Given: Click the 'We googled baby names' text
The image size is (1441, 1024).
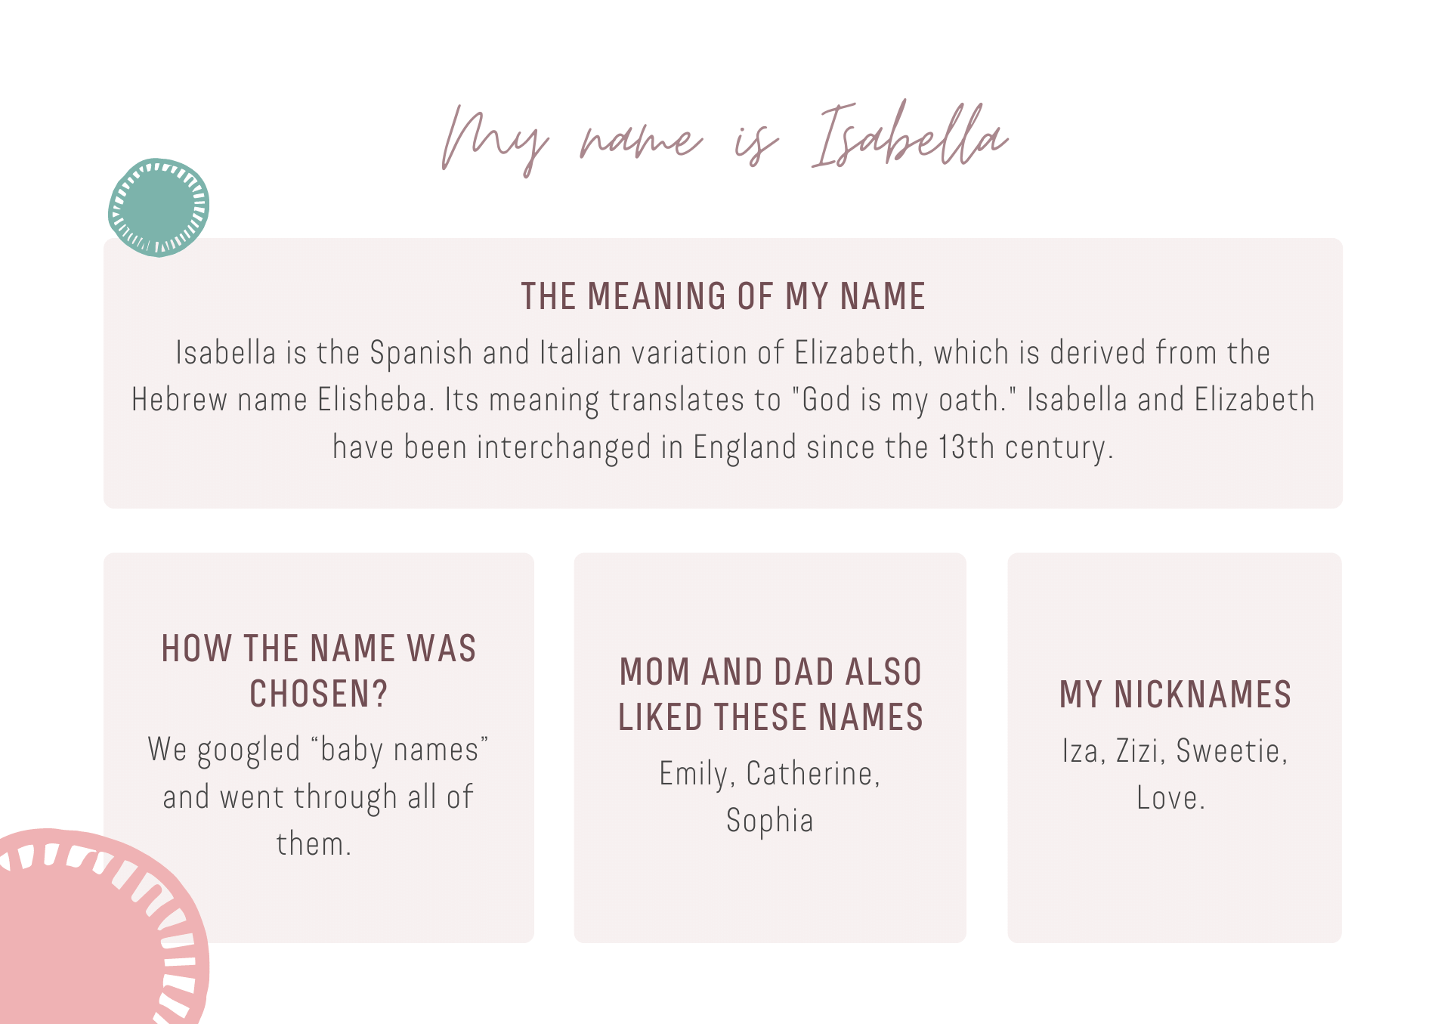Looking at the screenshot, I should tap(318, 750).
